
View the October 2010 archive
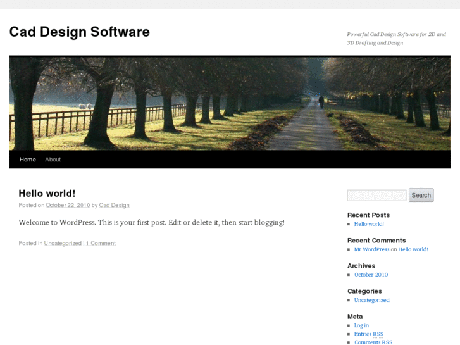point(371,275)
